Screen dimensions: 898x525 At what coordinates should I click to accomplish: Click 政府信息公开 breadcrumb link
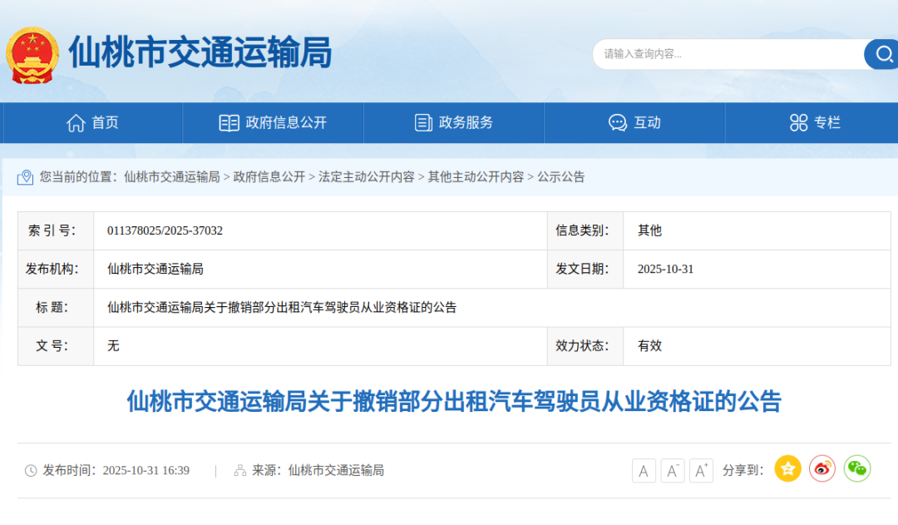[x=269, y=177]
